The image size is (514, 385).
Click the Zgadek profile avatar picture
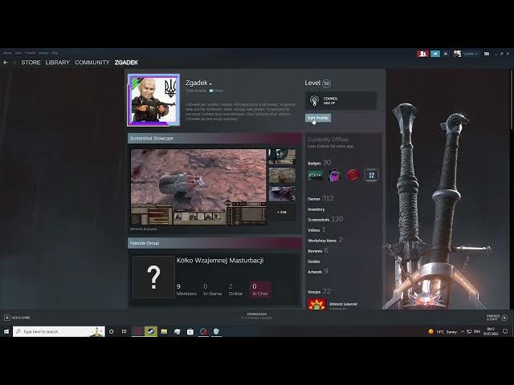click(x=153, y=99)
